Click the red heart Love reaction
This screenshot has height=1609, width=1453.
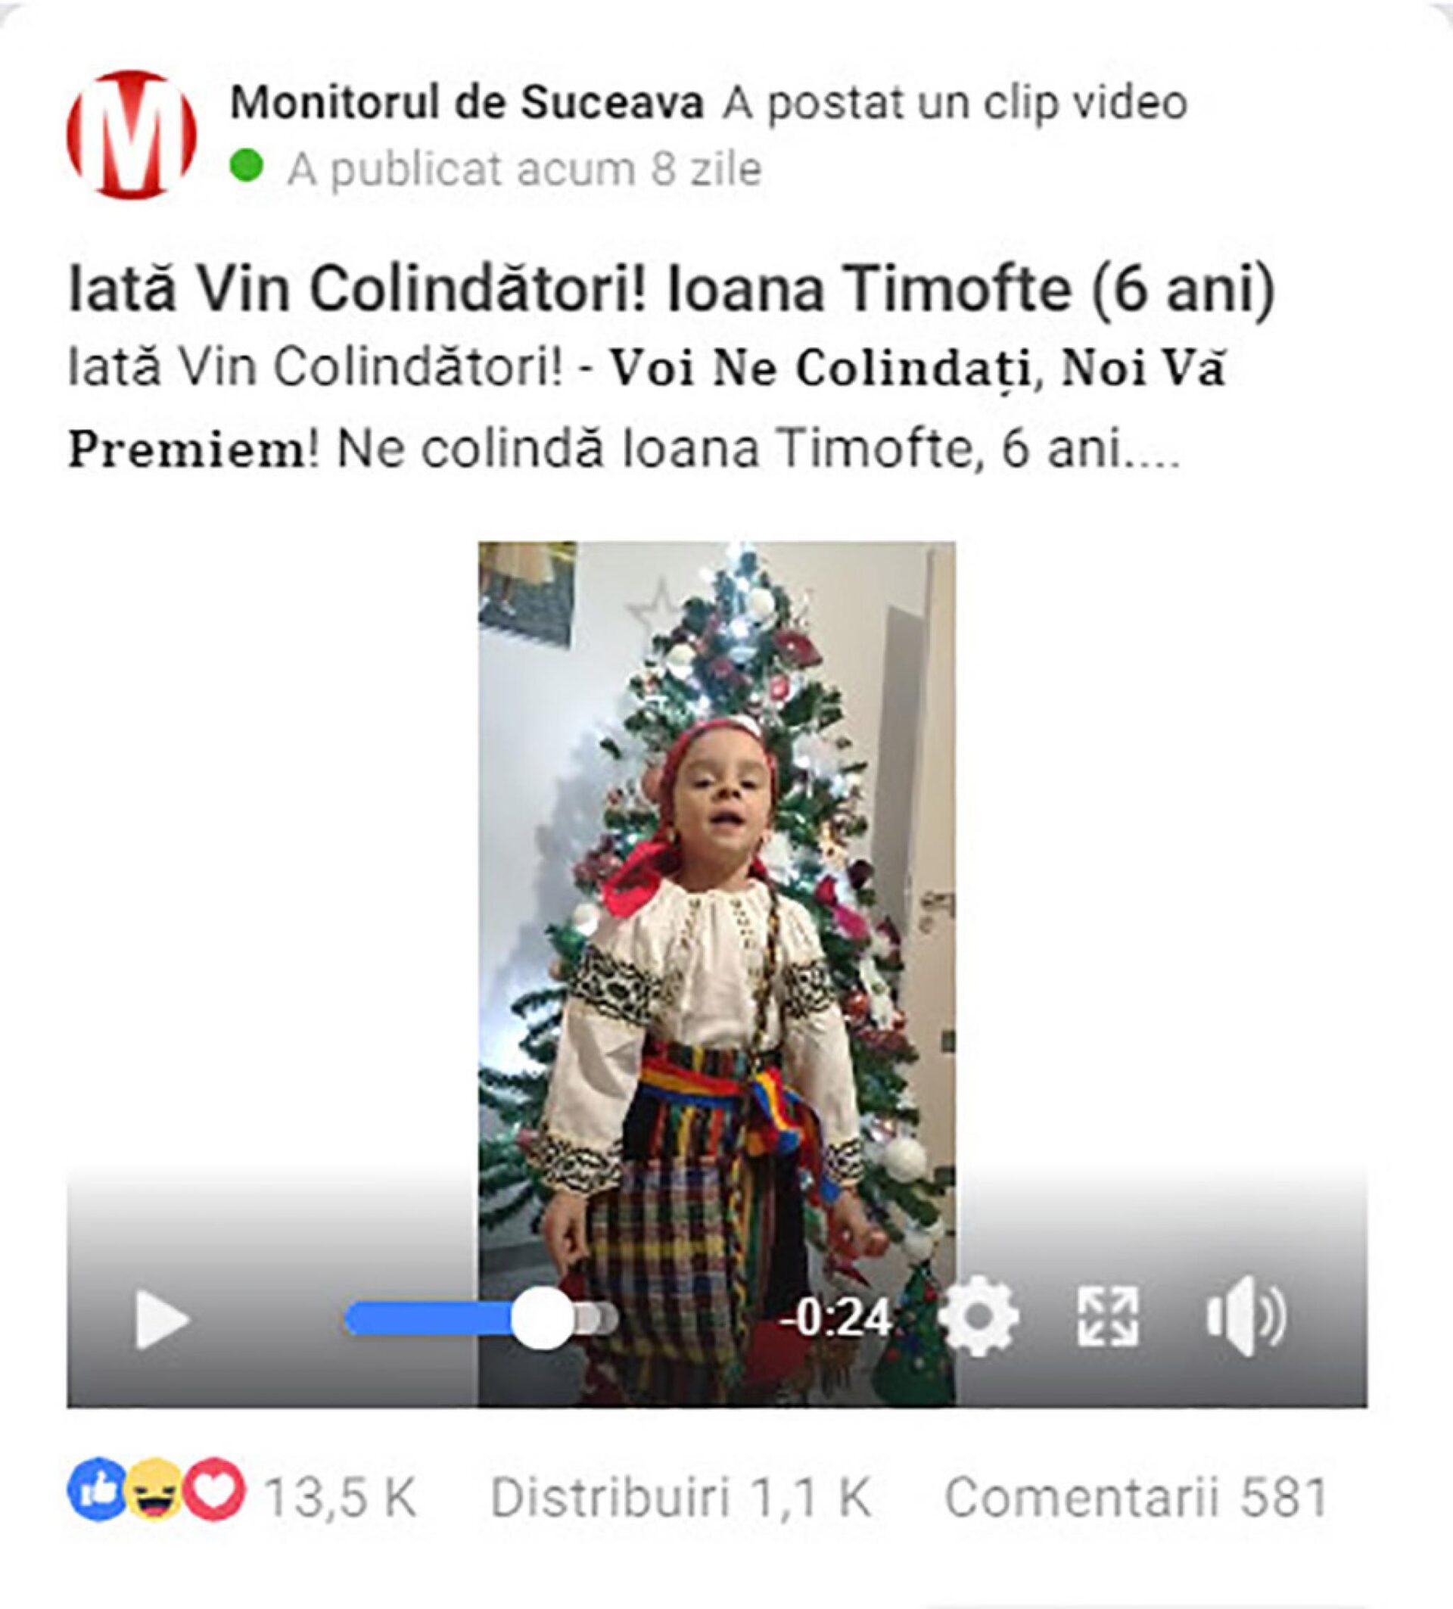tap(214, 1489)
